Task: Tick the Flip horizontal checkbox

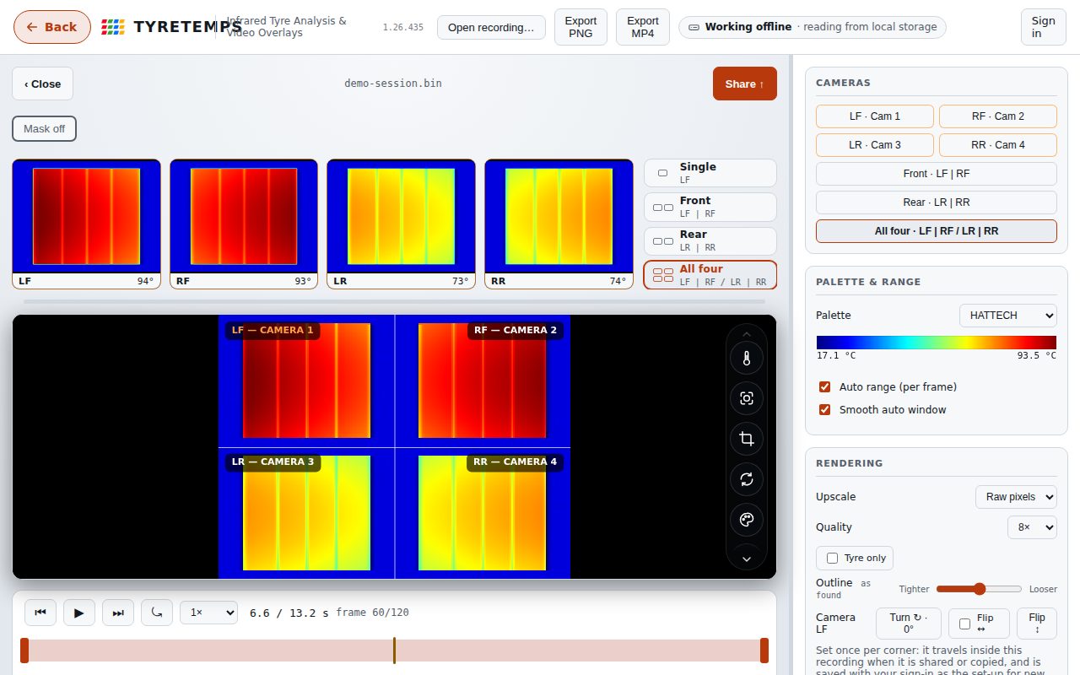Action: point(964,624)
